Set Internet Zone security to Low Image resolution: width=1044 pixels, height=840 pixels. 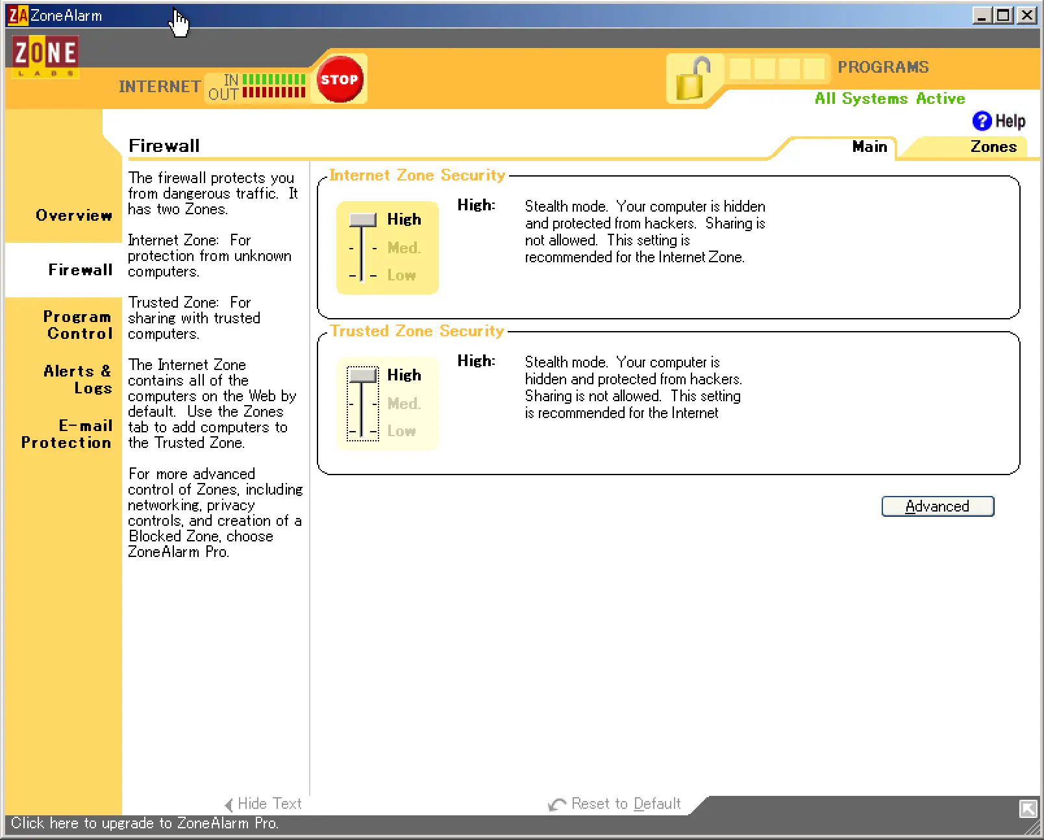[x=401, y=275]
